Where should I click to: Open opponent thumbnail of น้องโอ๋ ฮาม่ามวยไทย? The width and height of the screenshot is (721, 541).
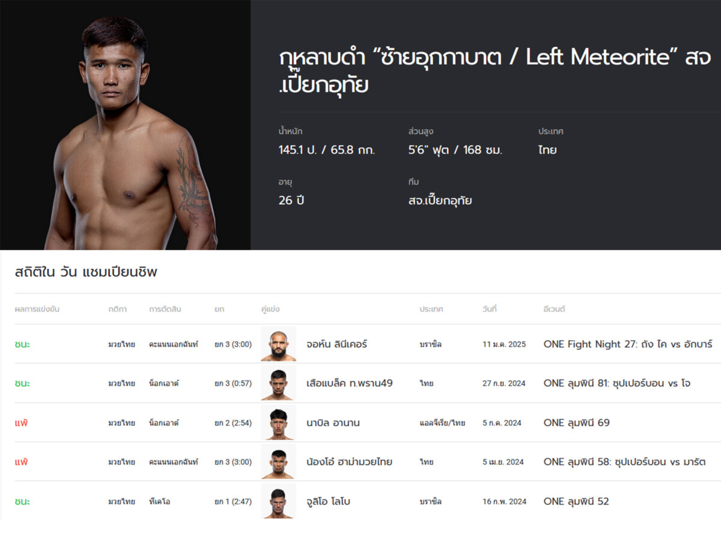click(278, 462)
